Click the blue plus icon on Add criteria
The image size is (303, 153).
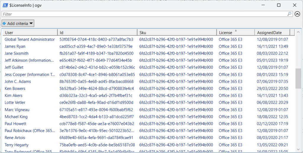[4, 24]
